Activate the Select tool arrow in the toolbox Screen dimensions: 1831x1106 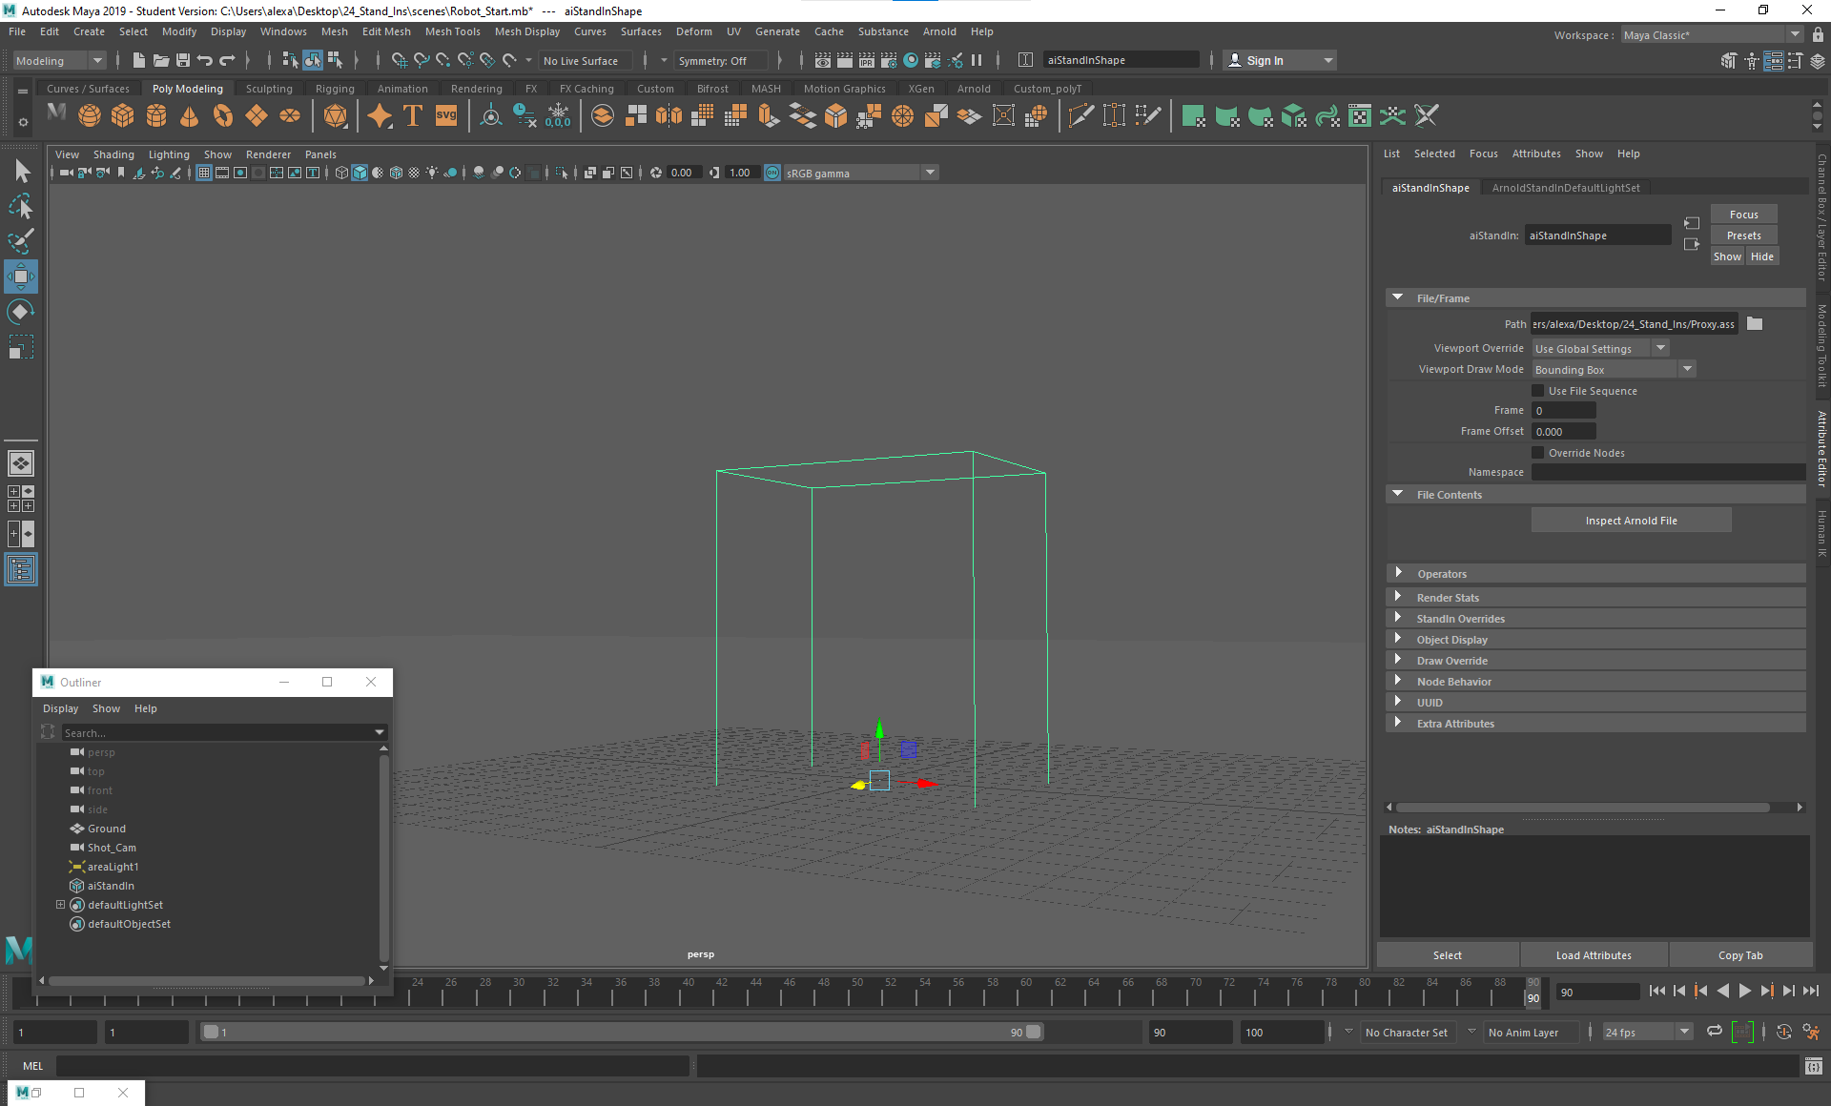point(21,172)
